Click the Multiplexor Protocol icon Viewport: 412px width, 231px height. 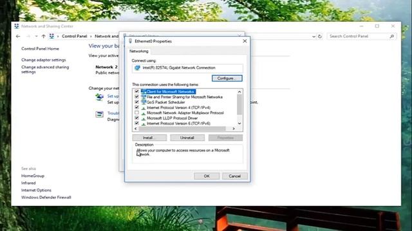pyautogui.click(x=144, y=113)
